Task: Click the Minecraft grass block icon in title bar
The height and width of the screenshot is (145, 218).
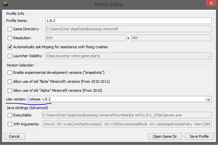Action: pos(5,4)
